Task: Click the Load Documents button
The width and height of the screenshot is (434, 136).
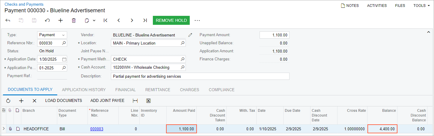Action: click(64, 100)
